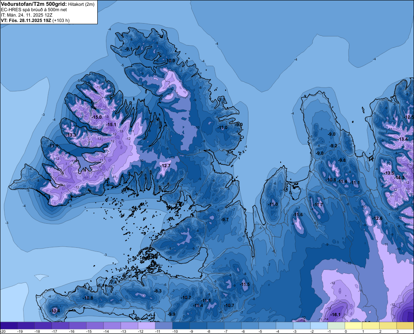Click the -9.9 temperature label
414x334 pixels.
click(x=171, y=314)
